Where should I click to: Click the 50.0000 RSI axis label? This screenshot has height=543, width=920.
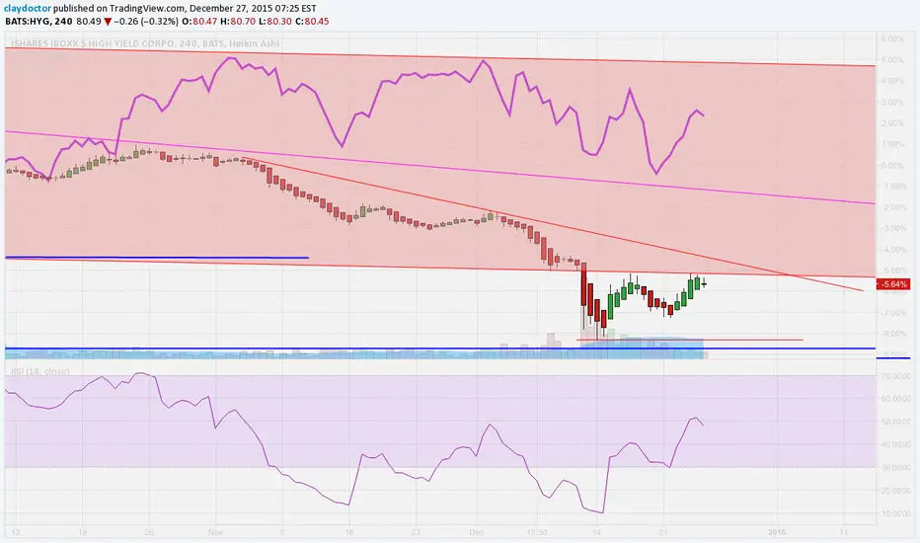[x=894, y=422]
